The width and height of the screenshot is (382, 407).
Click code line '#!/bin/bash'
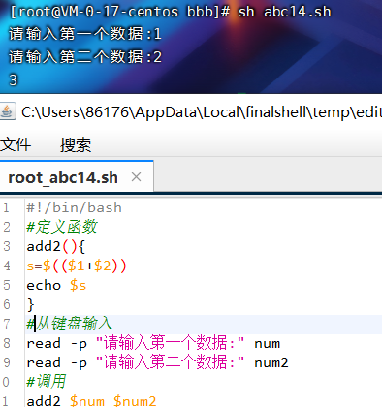pos(74,207)
